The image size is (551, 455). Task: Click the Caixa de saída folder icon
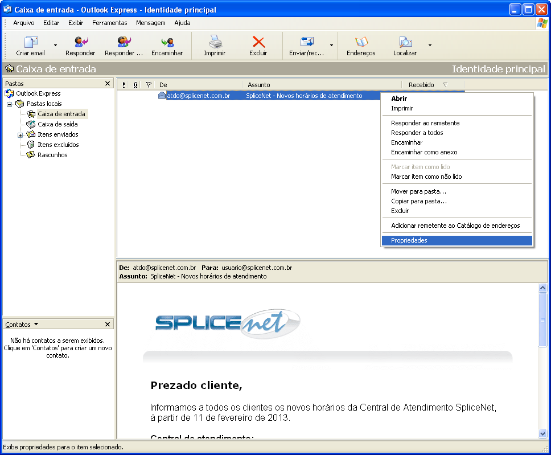pyautogui.click(x=31, y=124)
